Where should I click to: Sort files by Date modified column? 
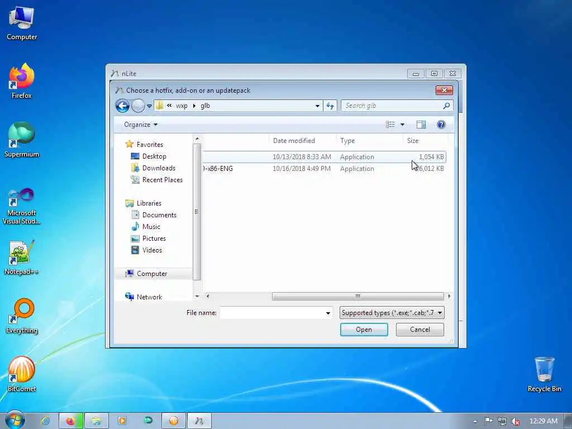coord(302,141)
